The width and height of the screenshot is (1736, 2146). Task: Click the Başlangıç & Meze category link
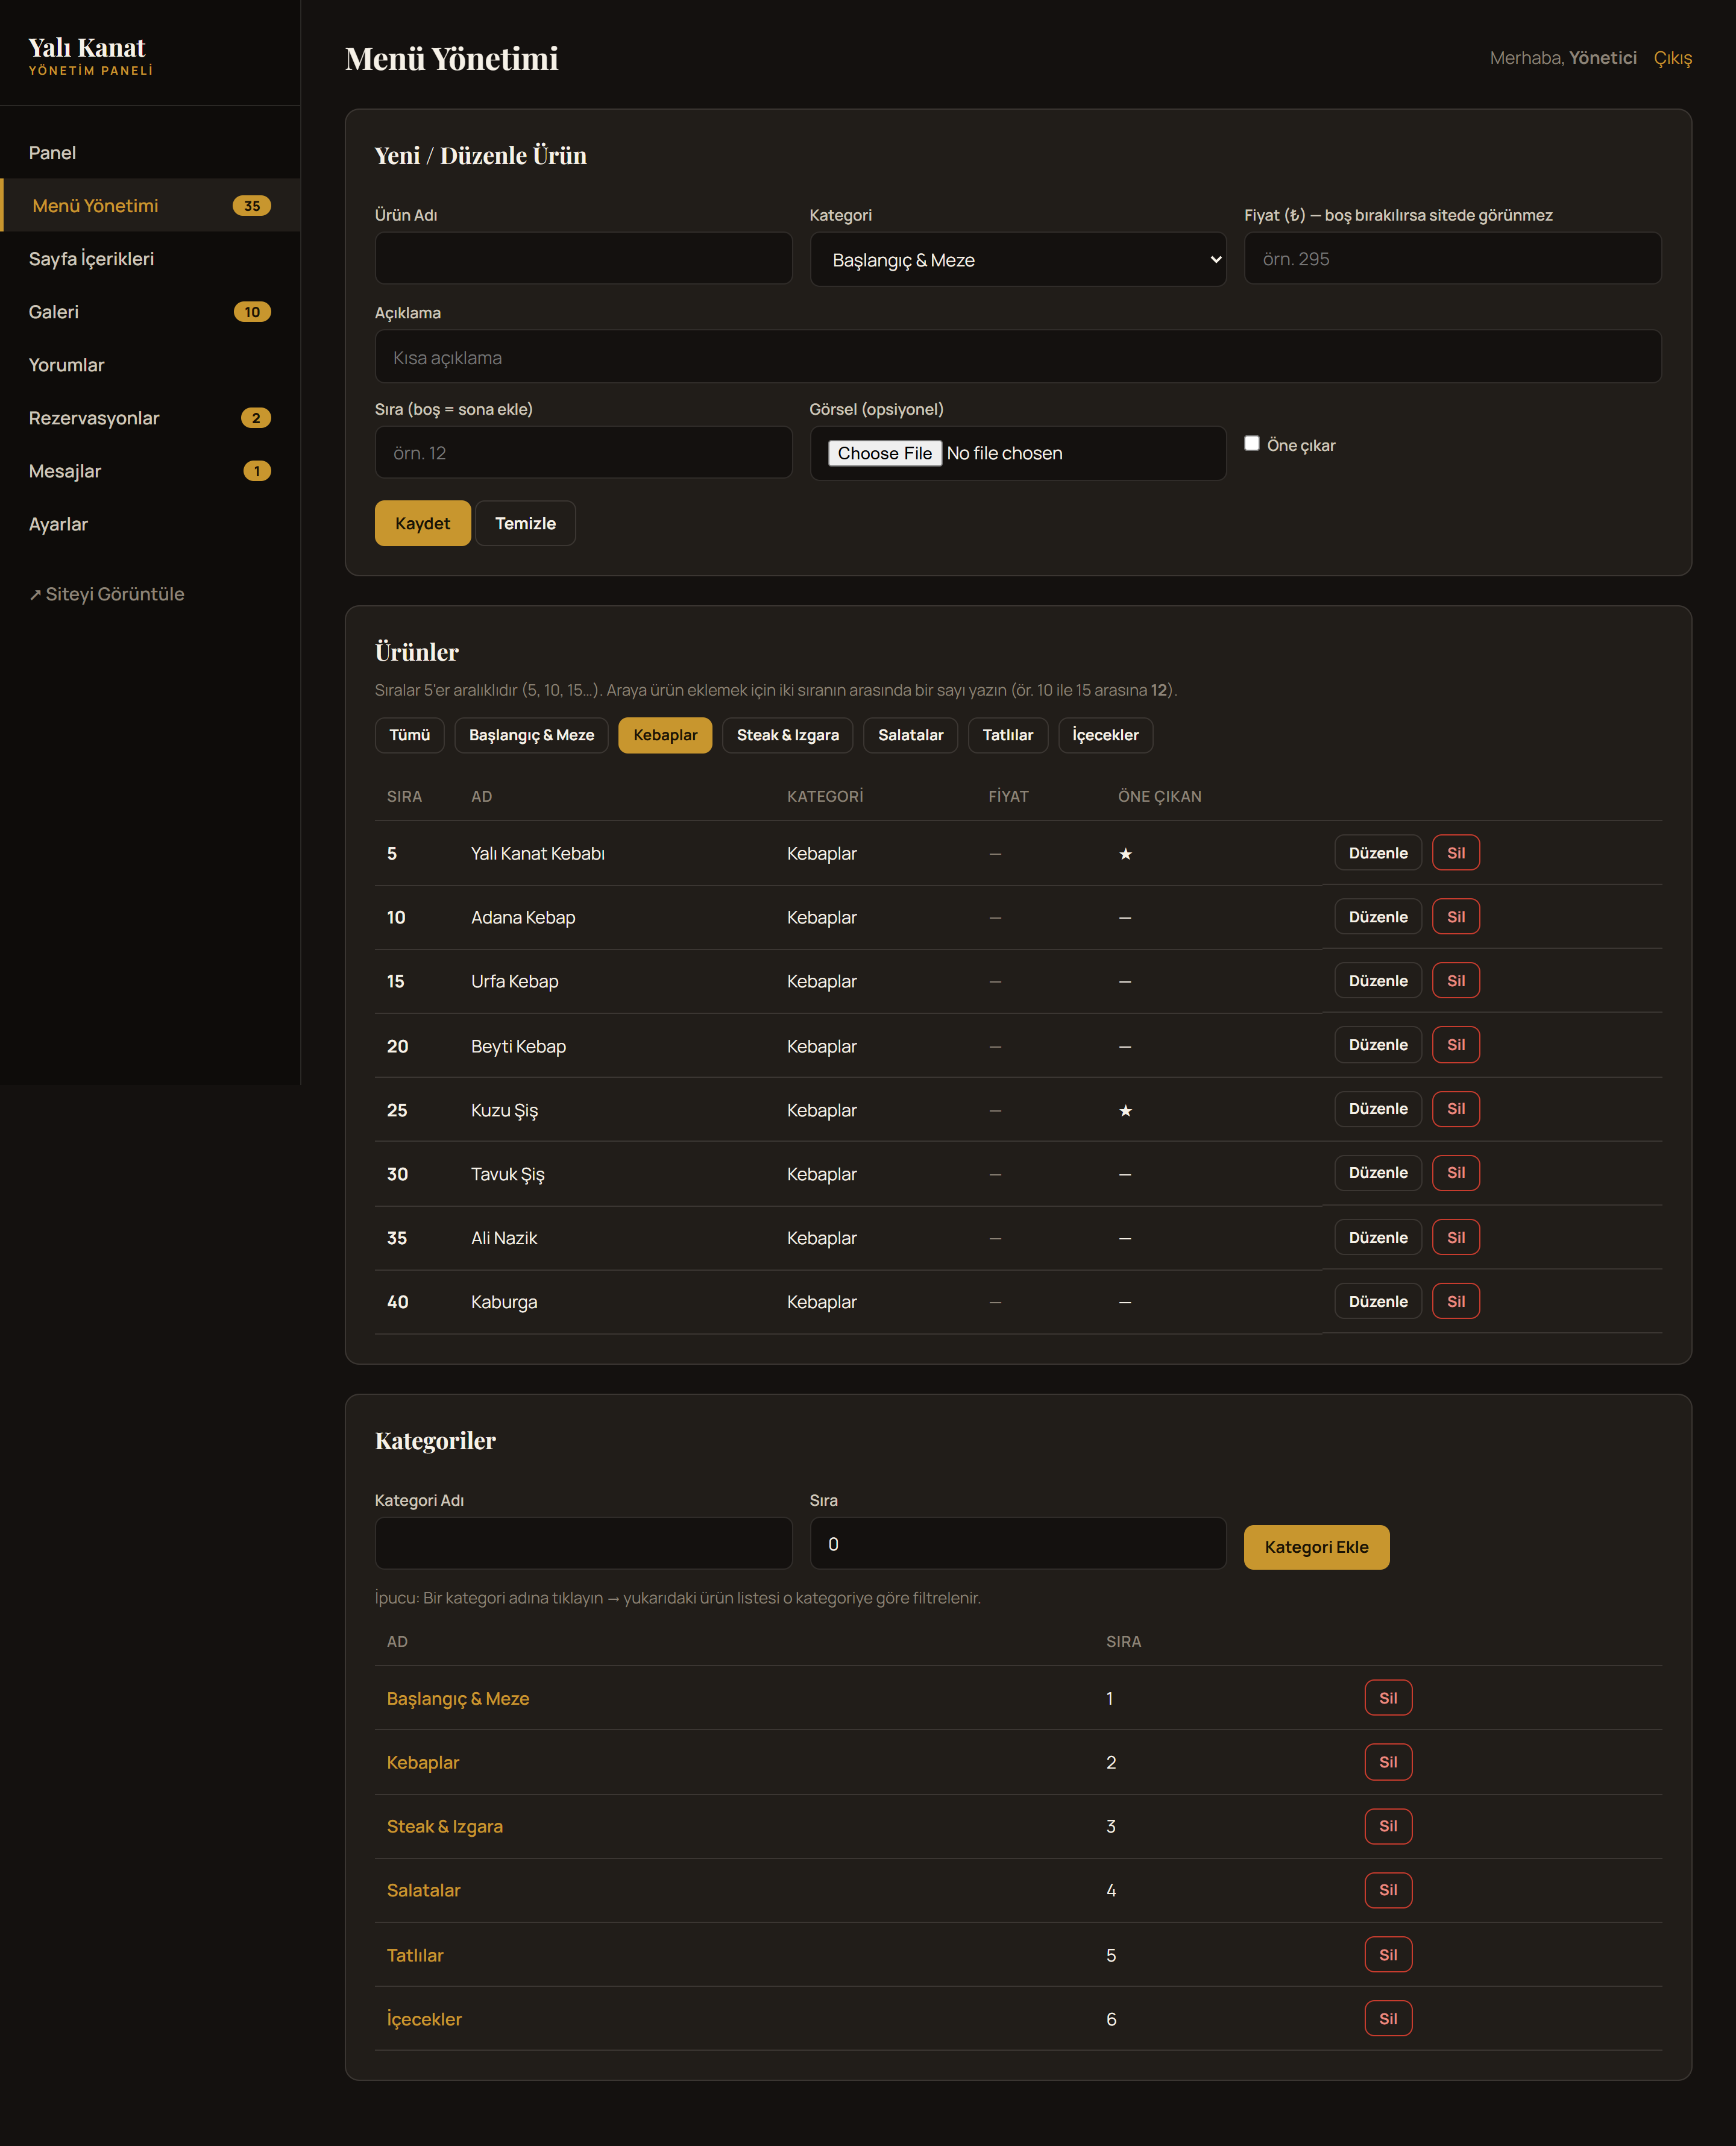pyautogui.click(x=458, y=1698)
